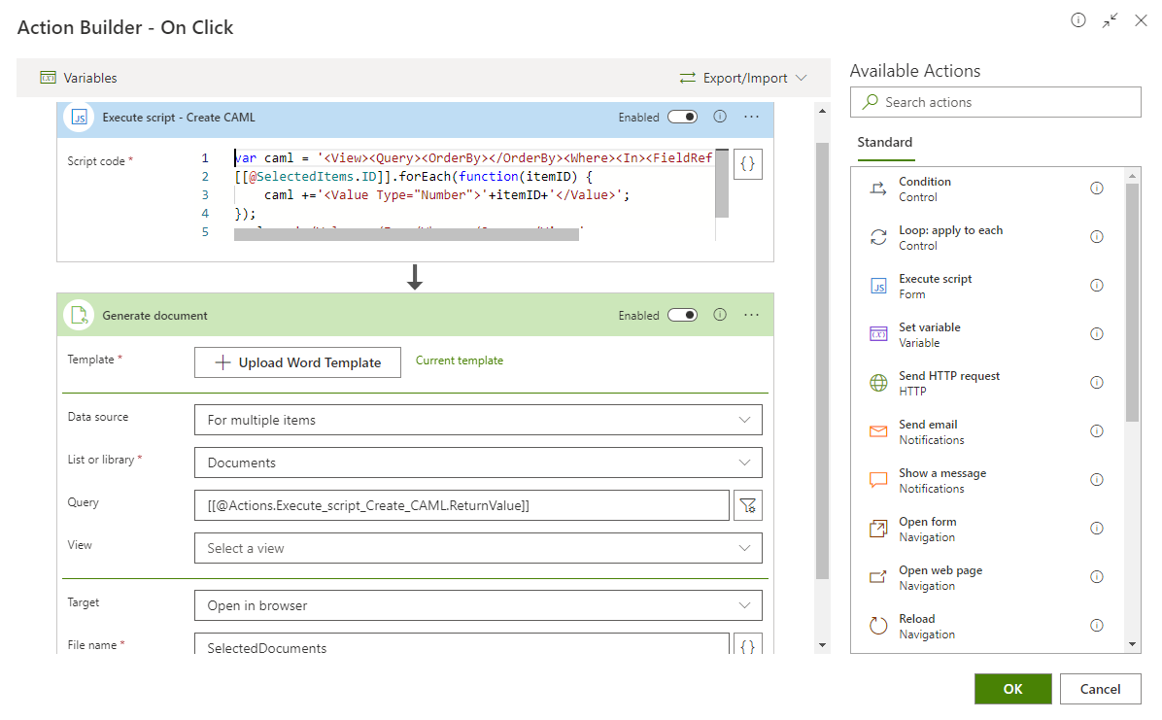Open the Select a view dropdown

(478, 548)
